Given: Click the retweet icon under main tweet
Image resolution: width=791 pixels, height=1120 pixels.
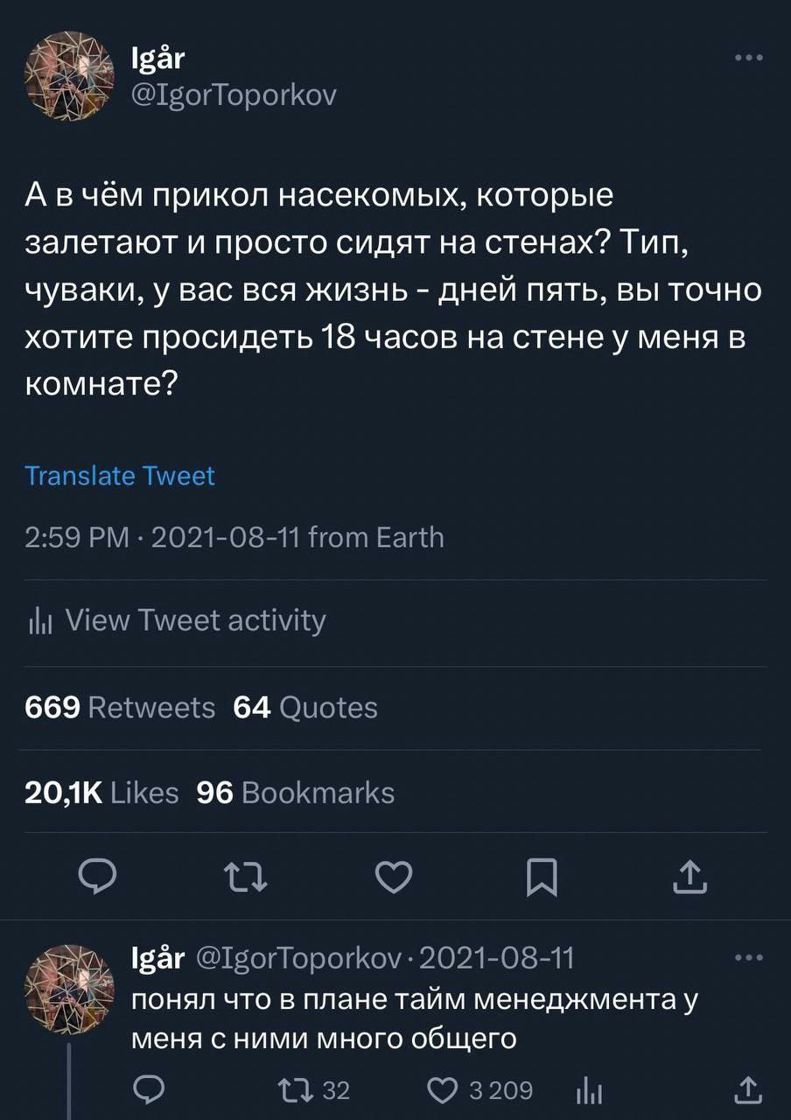Looking at the screenshot, I should click(x=248, y=878).
